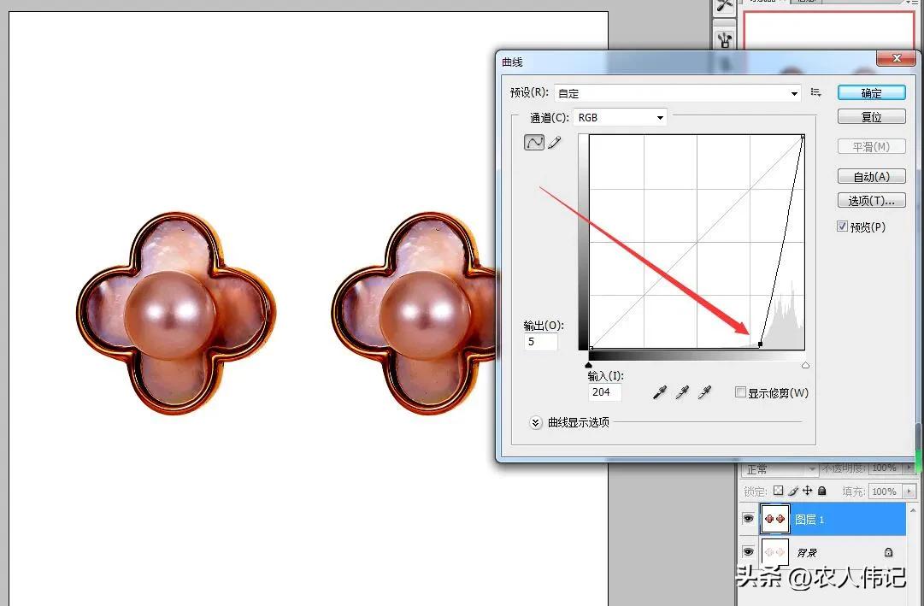Pick the black point eyedropper
924x606 pixels.
point(660,392)
